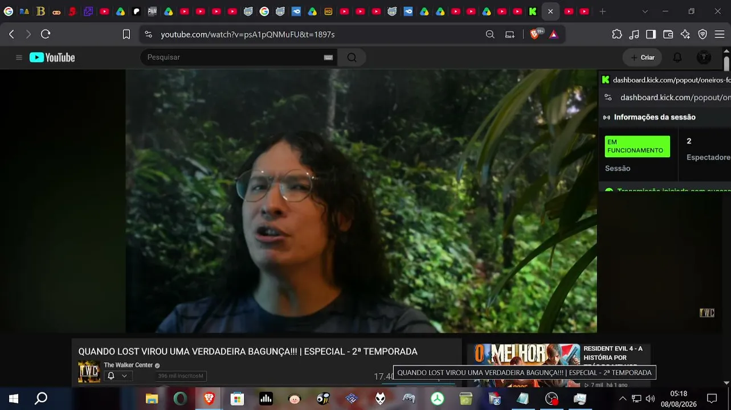
Task: Open the browser zoom magnifier control
Action: click(490, 34)
